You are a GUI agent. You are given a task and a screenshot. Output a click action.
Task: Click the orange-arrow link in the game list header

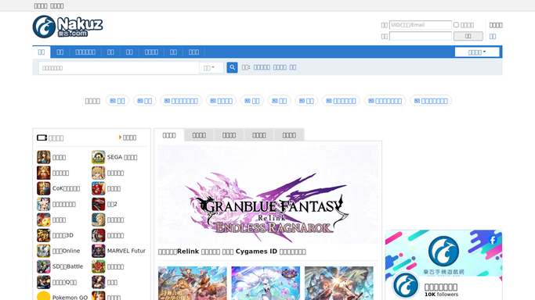click(128, 137)
